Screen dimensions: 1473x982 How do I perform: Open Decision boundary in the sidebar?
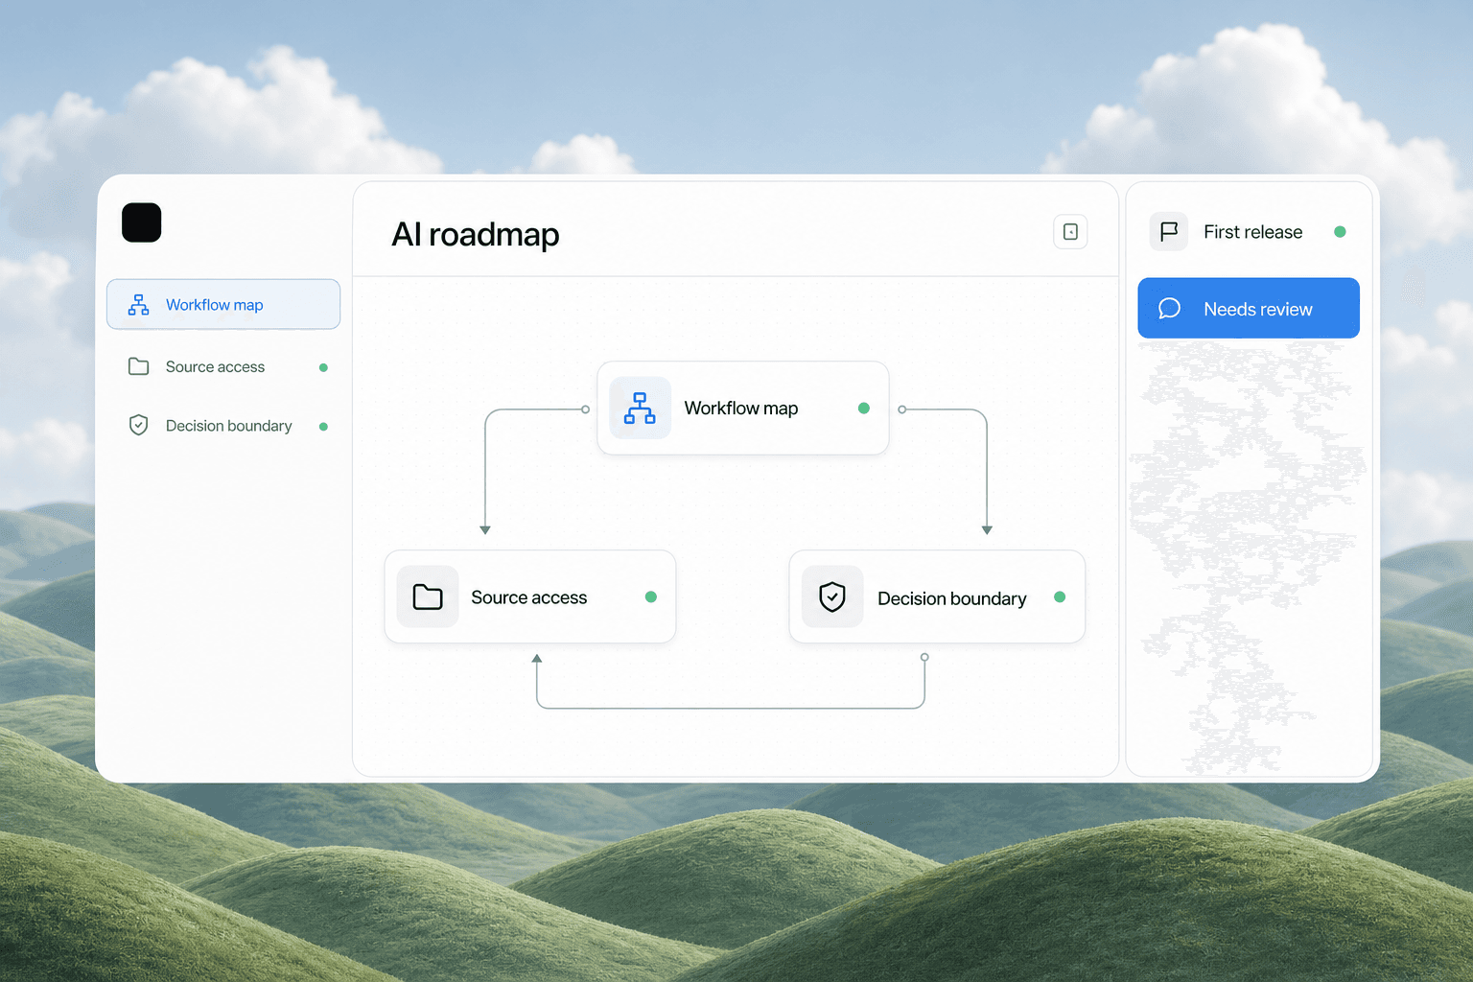223,426
